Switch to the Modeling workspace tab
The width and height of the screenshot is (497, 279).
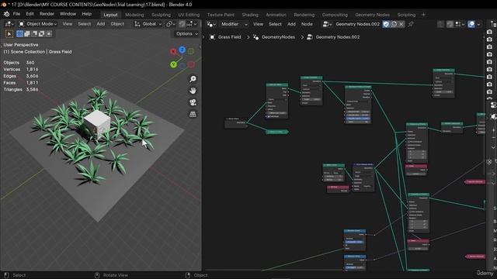(134, 15)
